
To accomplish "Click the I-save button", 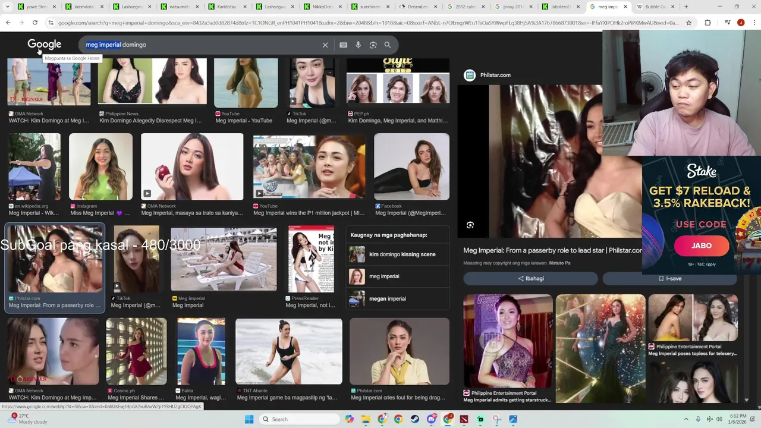I will [670, 278].
